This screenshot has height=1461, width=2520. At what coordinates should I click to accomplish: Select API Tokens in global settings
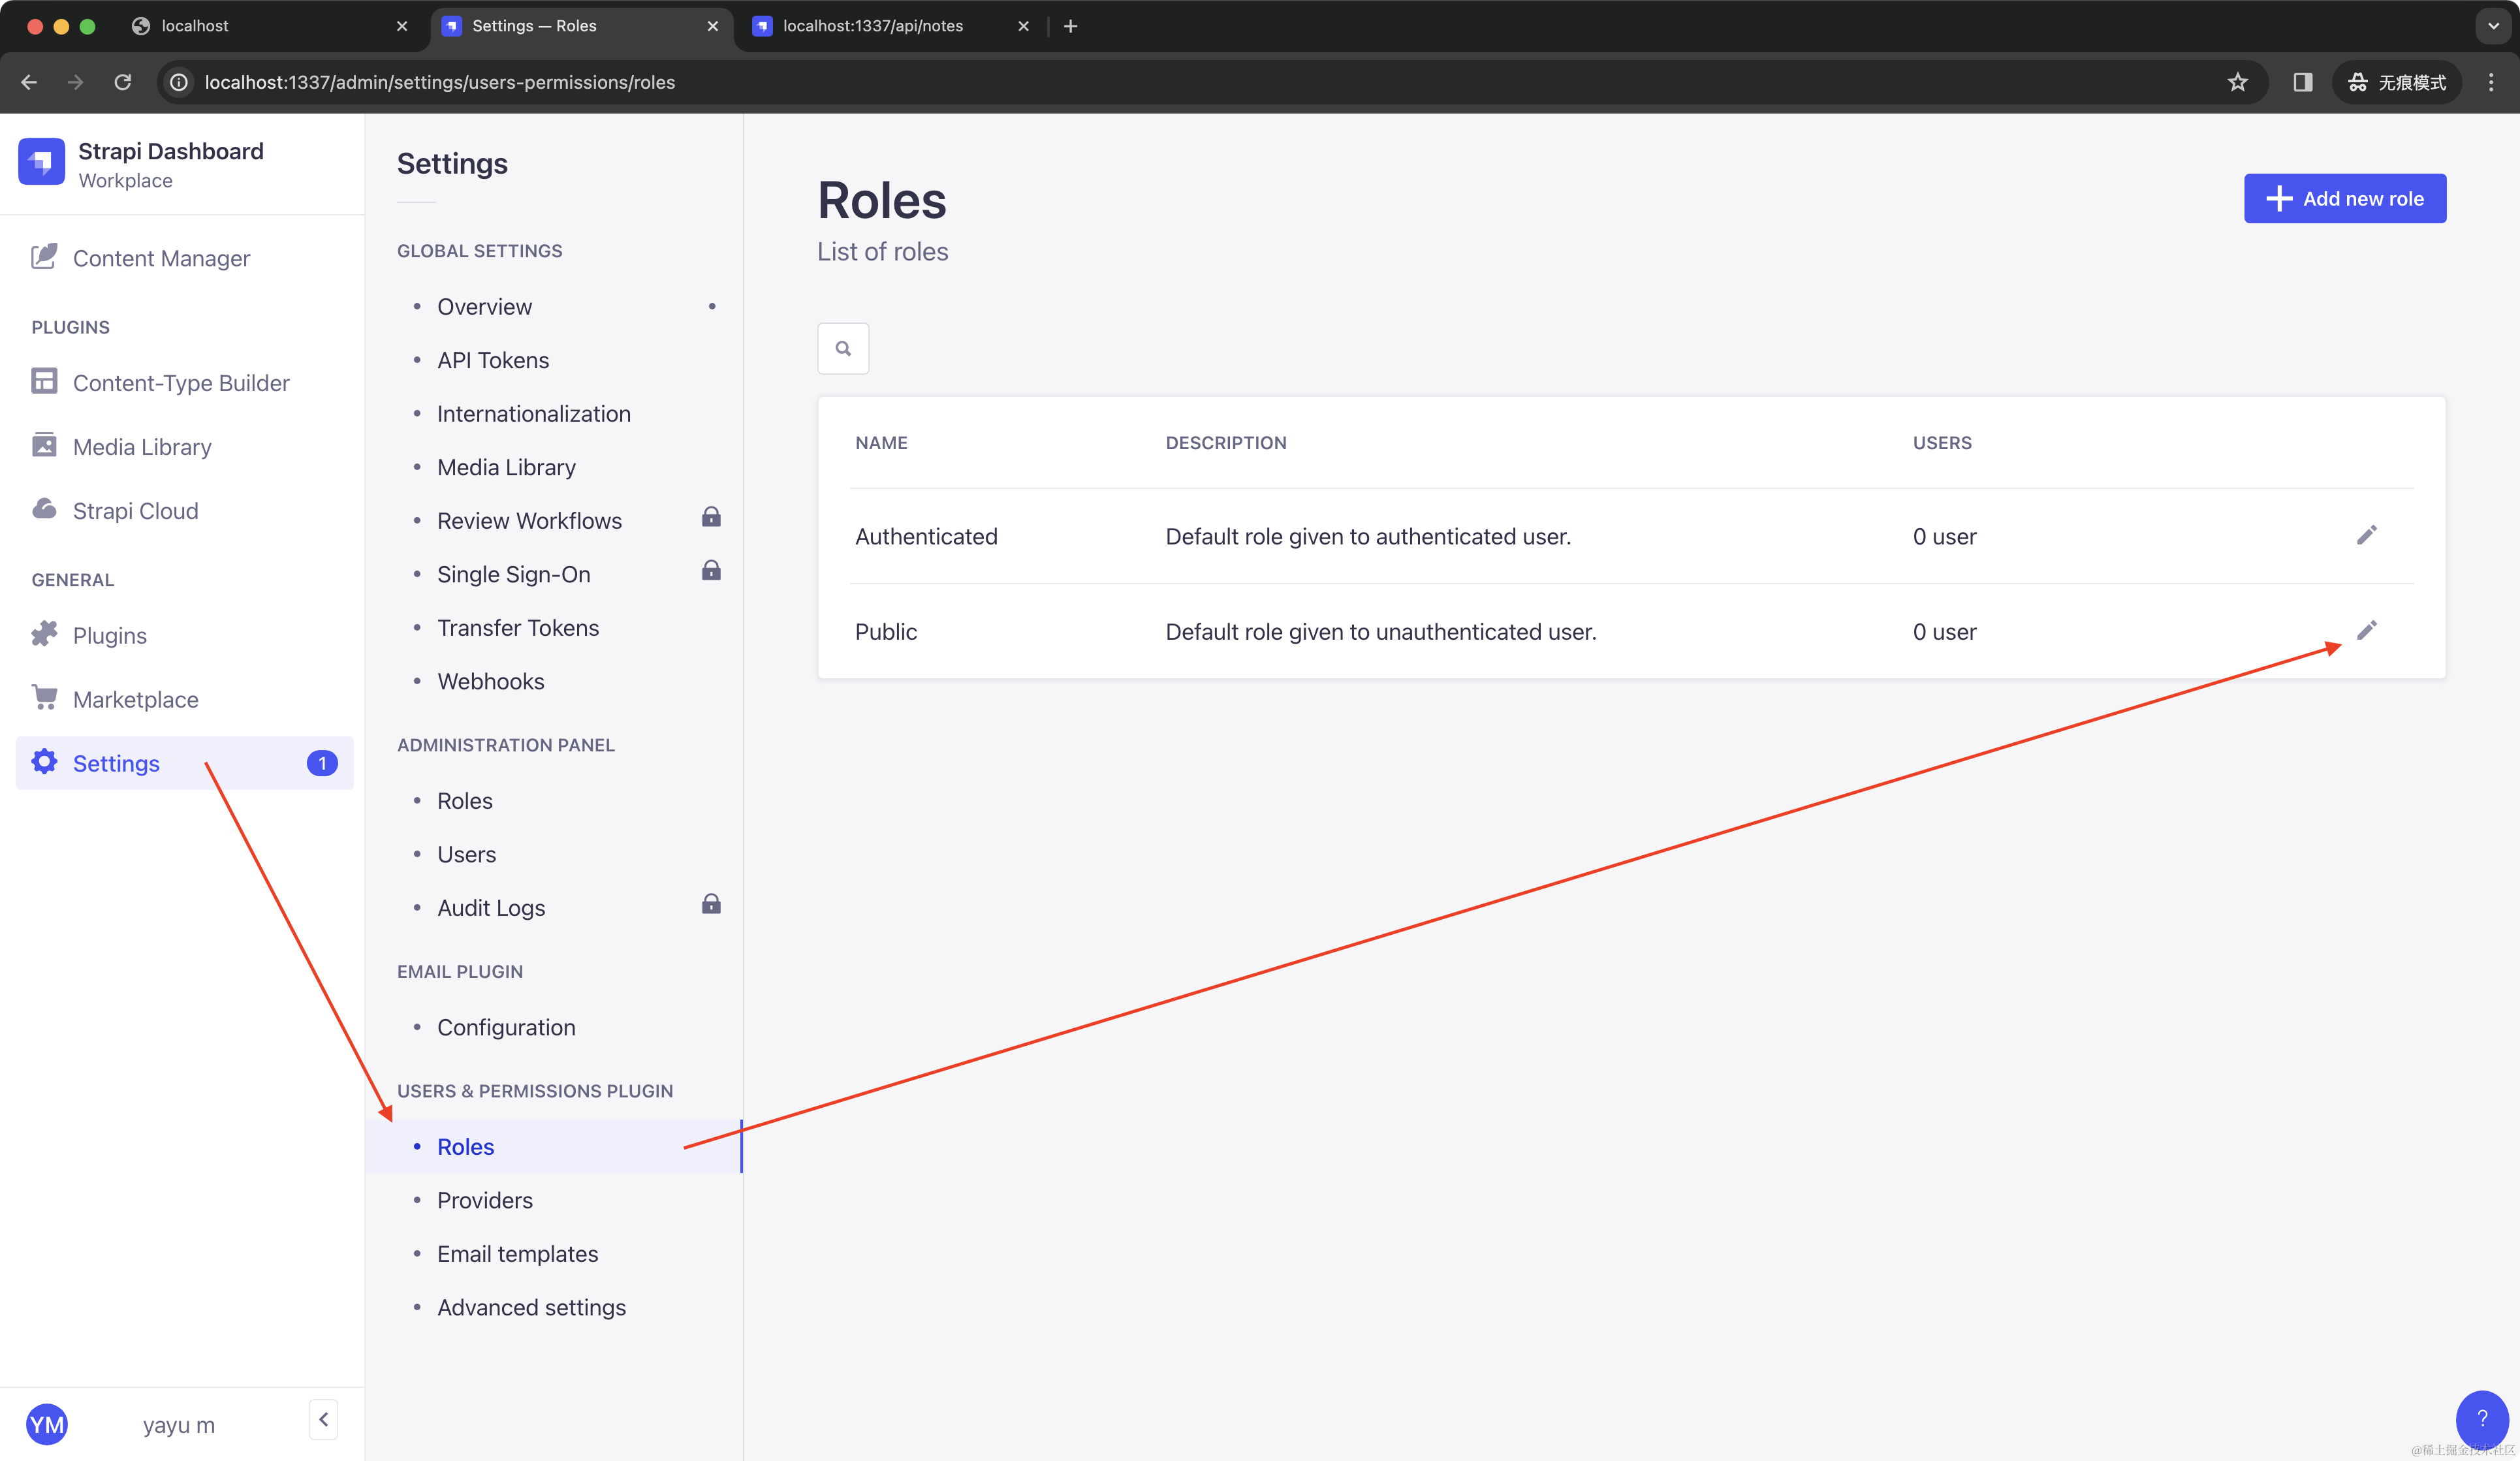(493, 360)
